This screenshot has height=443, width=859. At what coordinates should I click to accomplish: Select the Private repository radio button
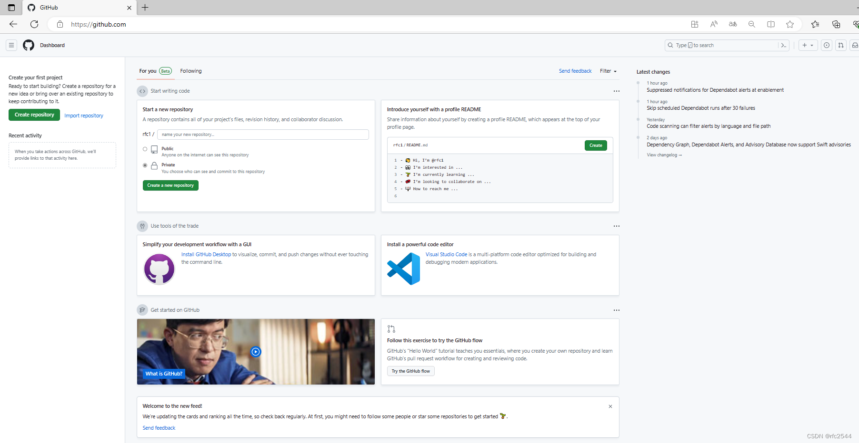tap(145, 165)
